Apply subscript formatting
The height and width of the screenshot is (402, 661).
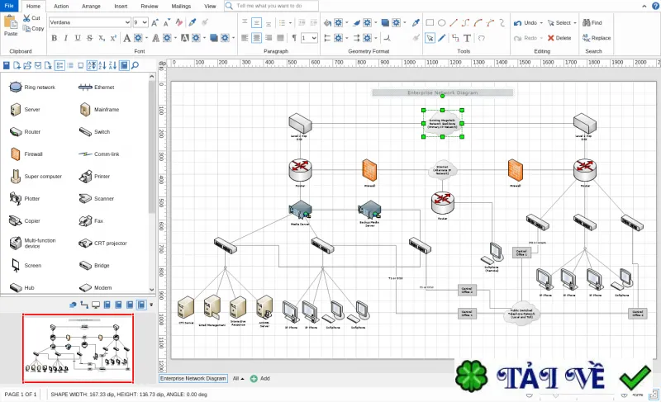[x=102, y=38]
